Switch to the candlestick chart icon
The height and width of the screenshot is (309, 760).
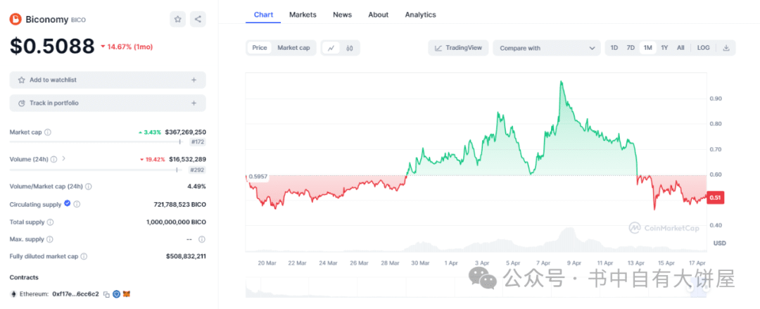coord(350,48)
